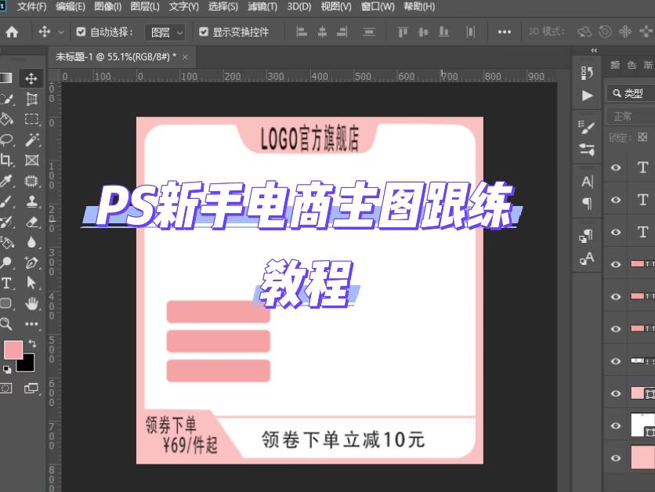Toggle the 自动选择 checkbox
Image resolution: width=655 pixels, height=492 pixels.
81,32
